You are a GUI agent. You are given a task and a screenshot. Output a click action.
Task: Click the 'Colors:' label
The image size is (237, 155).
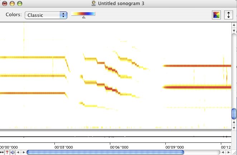pos(14,15)
